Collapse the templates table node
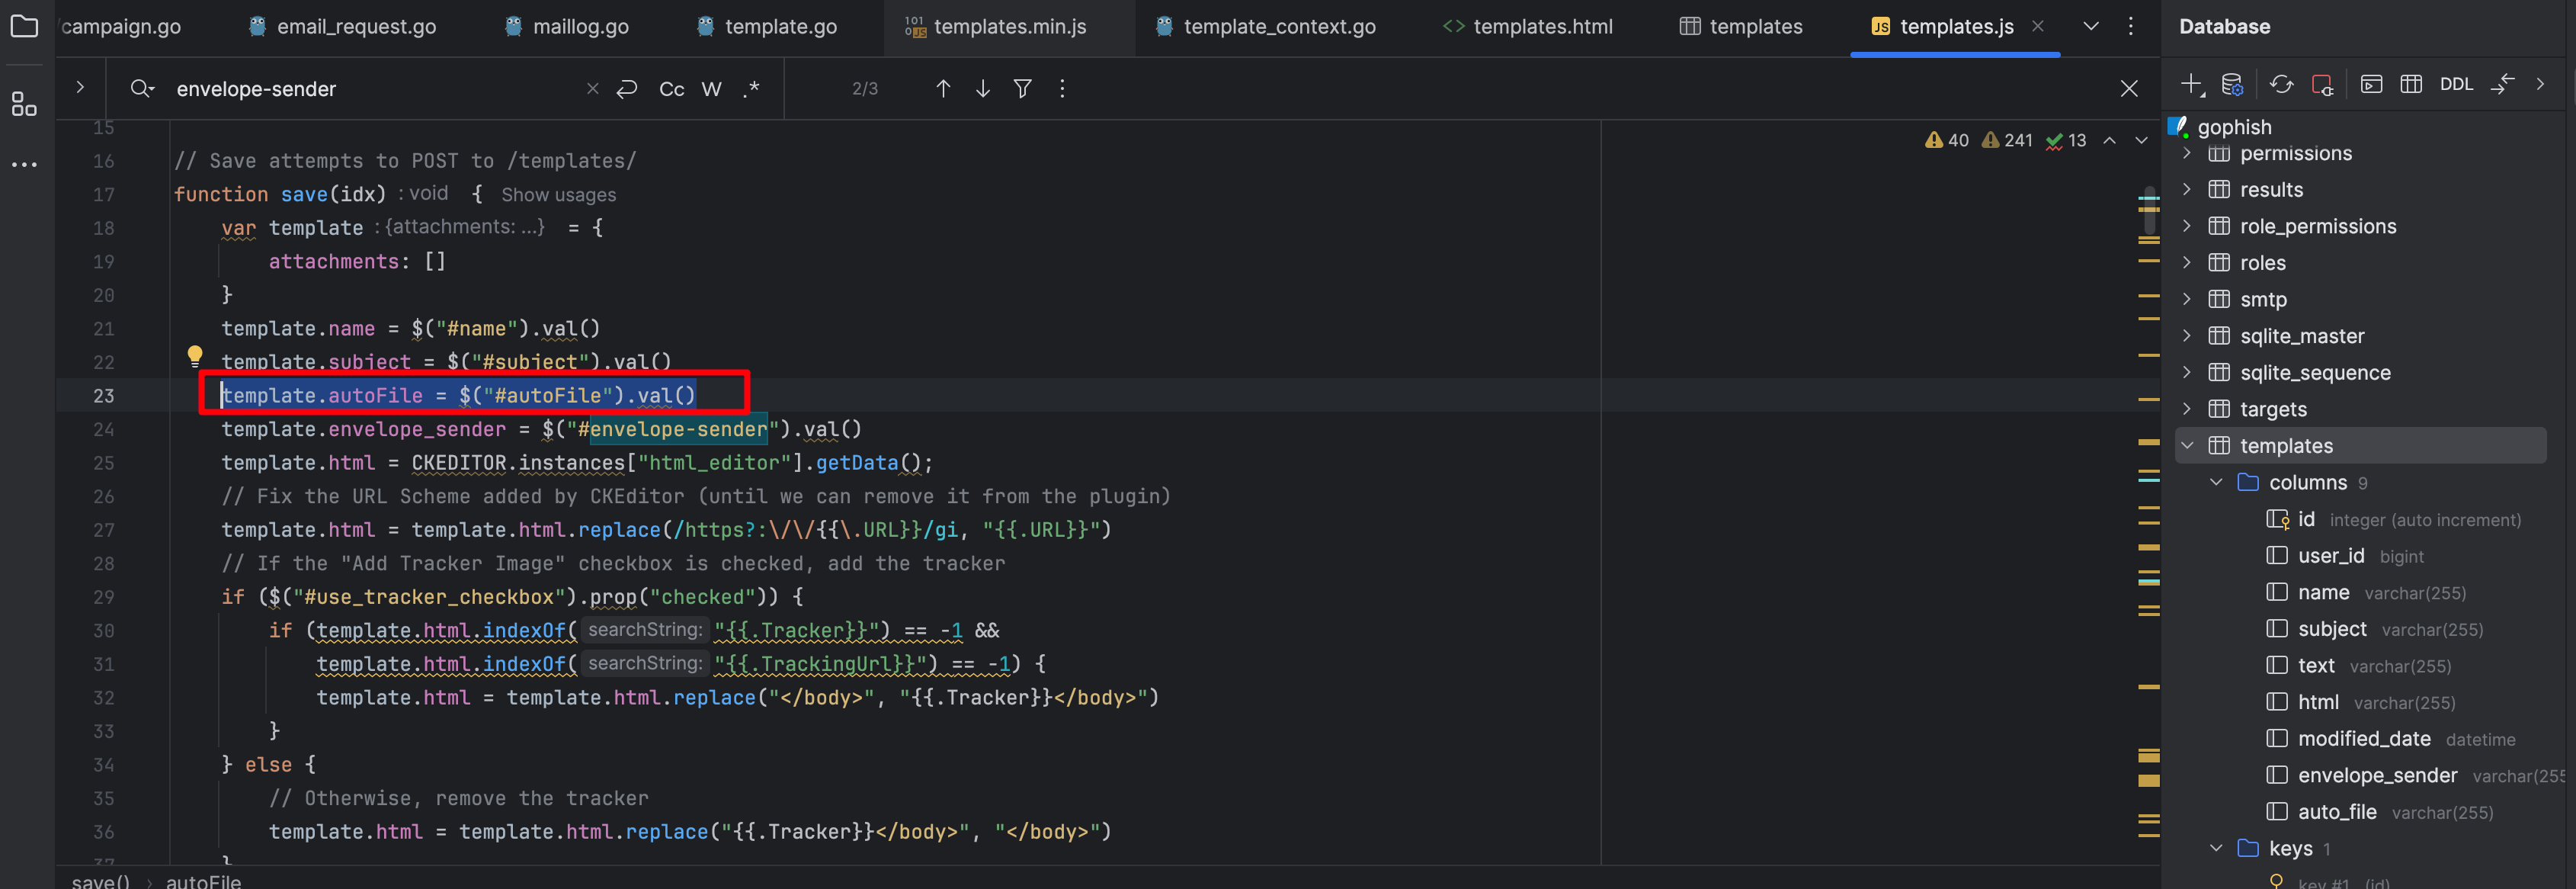 (2187, 446)
